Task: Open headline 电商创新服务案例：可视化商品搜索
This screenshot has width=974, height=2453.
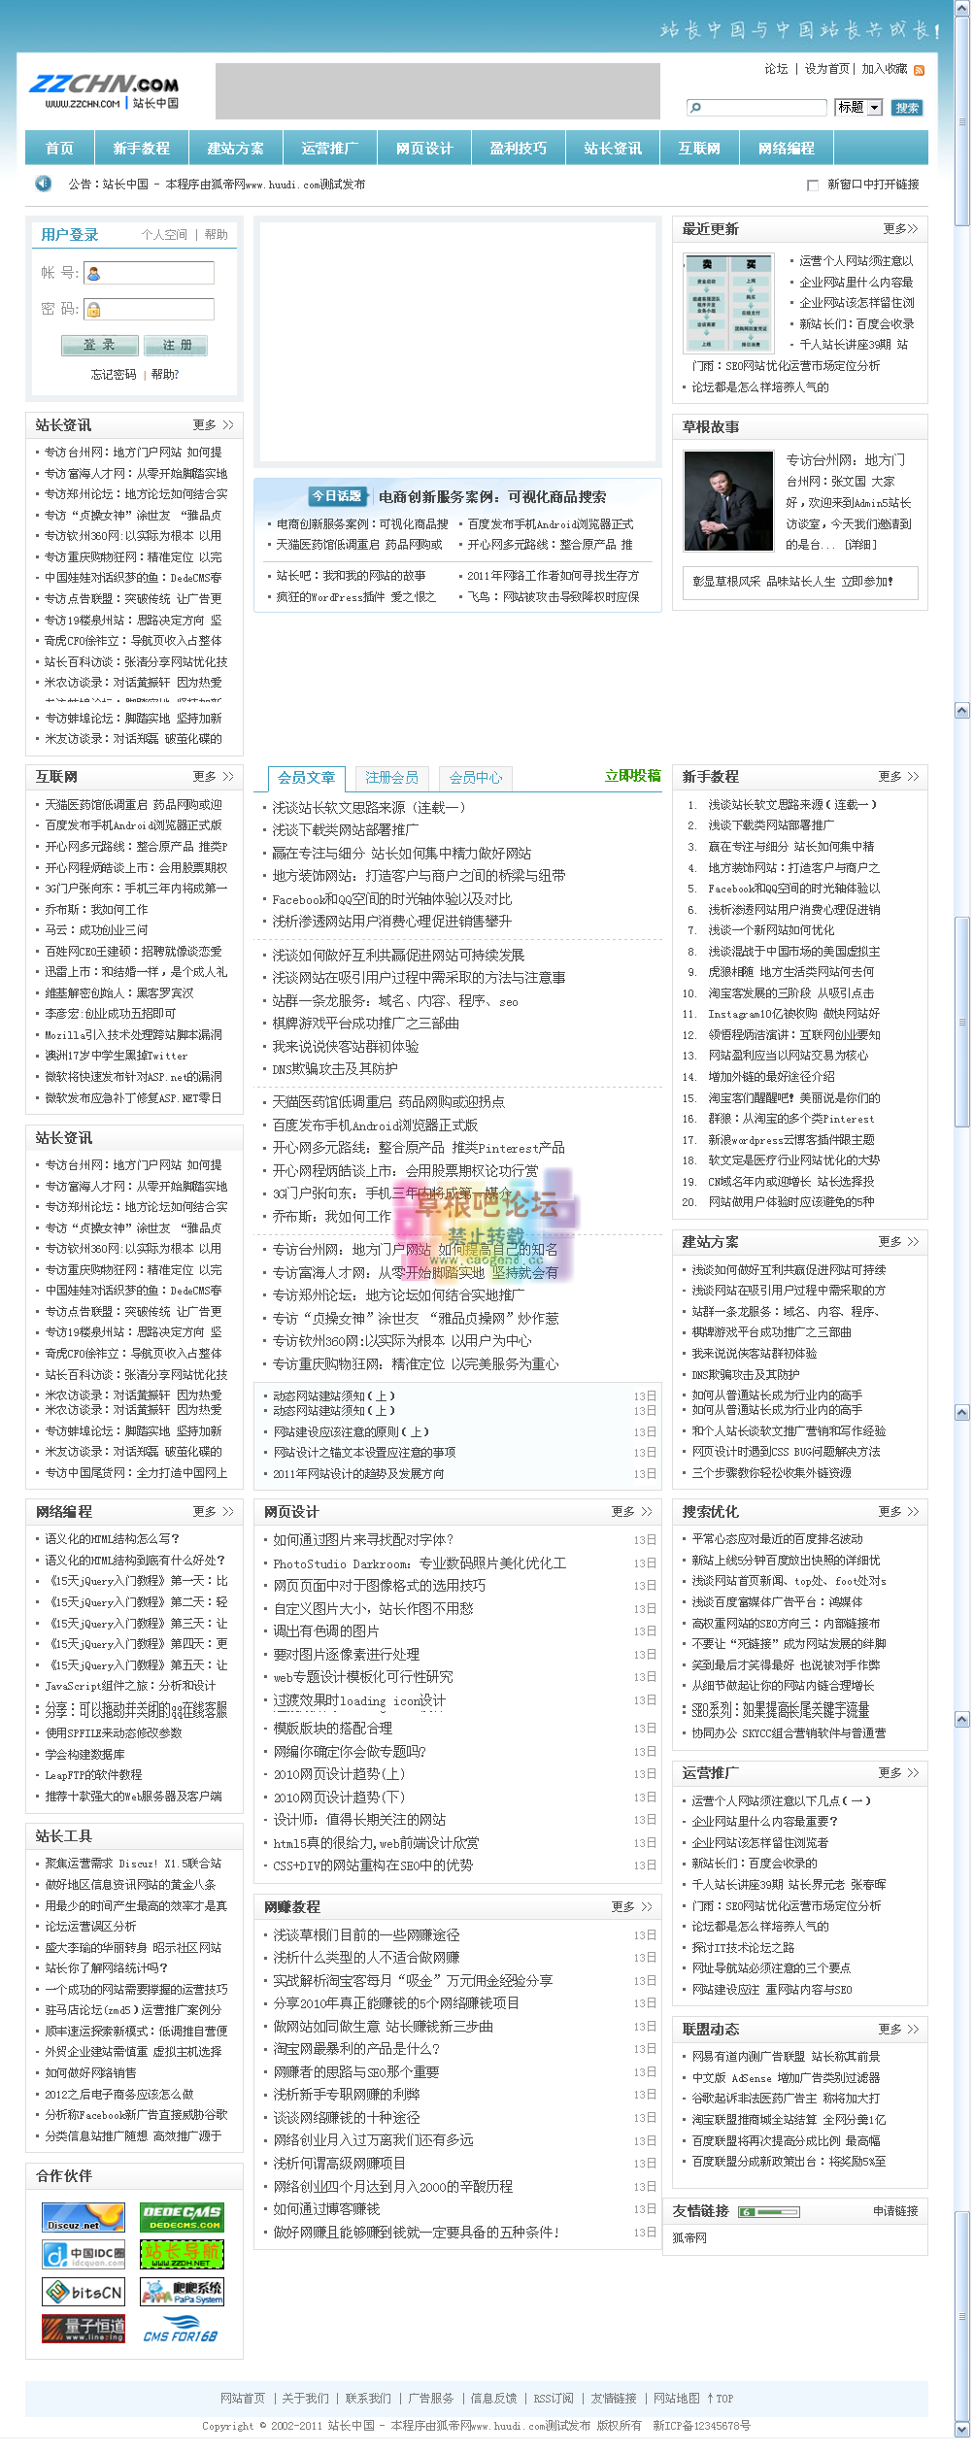Action: [492, 497]
